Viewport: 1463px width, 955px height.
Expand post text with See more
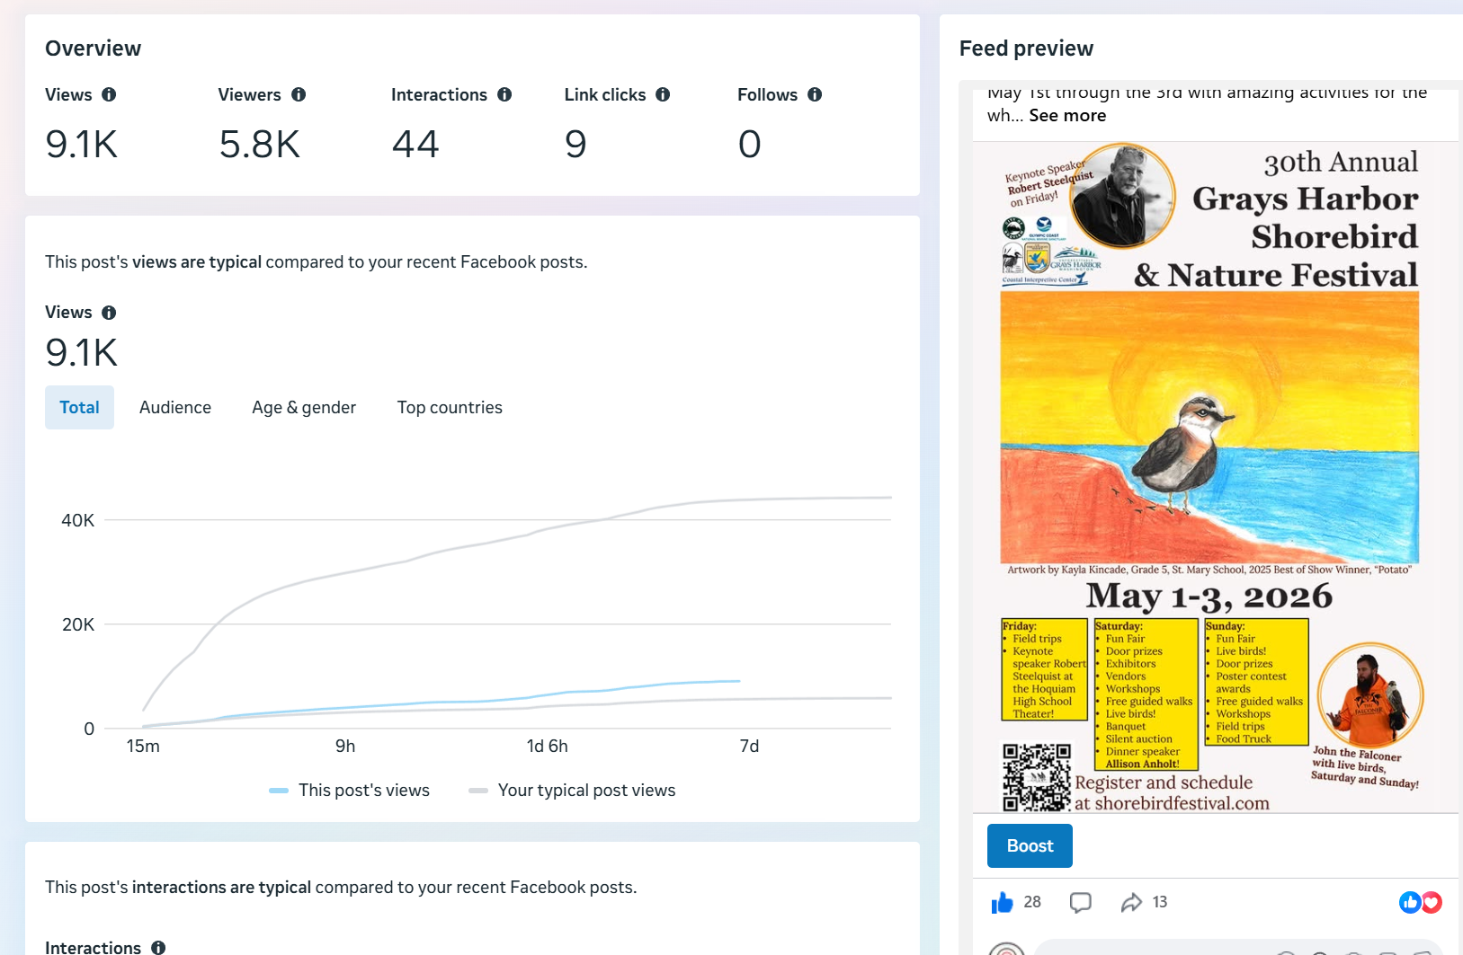[x=1067, y=115]
